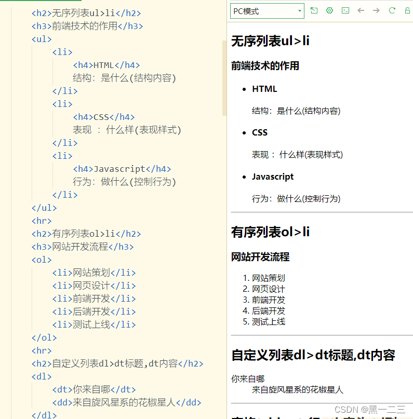Click the preview heading 无序列表ul>li

pos(270,41)
